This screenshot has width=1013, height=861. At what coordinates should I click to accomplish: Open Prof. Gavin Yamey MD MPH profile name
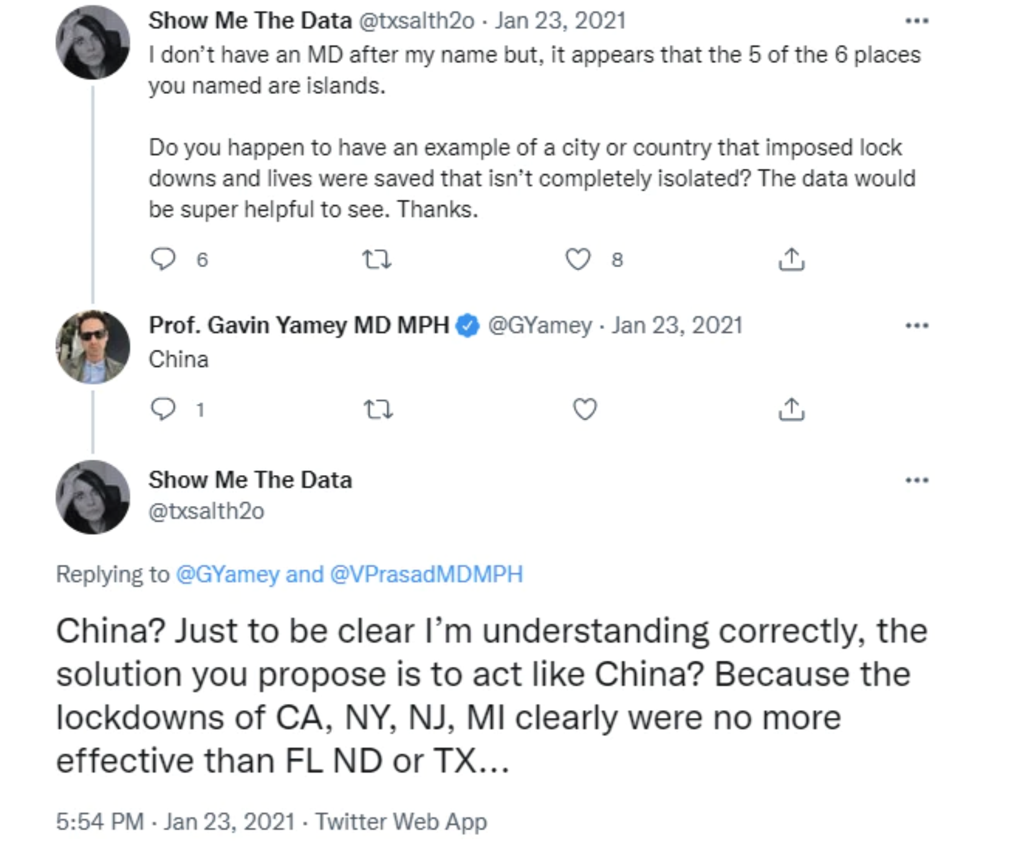click(x=298, y=325)
